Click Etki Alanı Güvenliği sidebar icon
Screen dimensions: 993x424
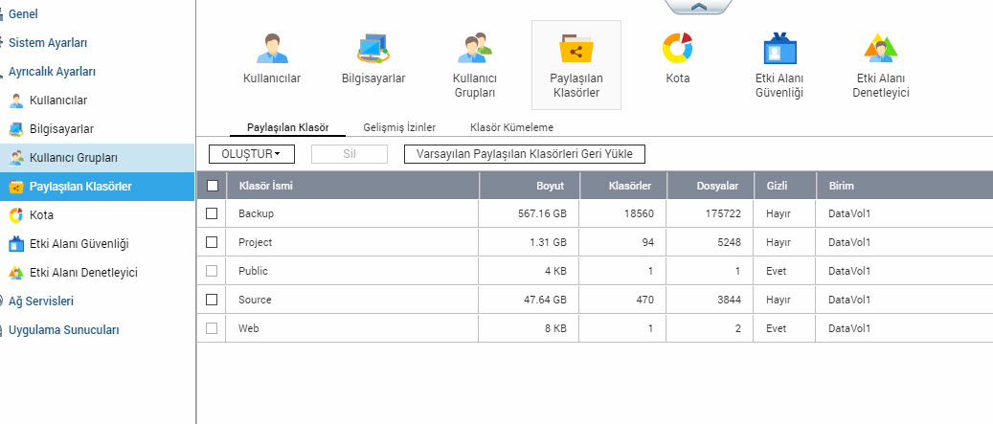coord(16,244)
